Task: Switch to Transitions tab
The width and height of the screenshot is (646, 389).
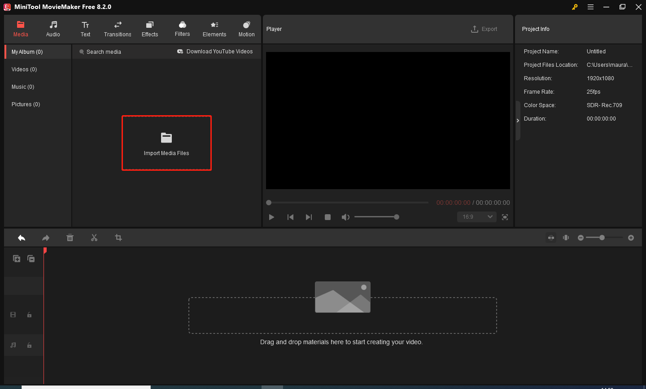Action: coord(118,29)
